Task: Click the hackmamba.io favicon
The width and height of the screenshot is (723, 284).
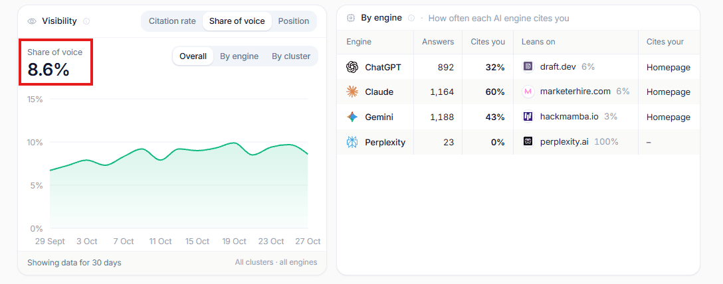Action: click(528, 117)
